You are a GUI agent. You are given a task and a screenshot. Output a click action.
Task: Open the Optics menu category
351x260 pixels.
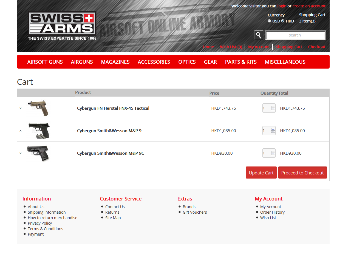pos(187,62)
